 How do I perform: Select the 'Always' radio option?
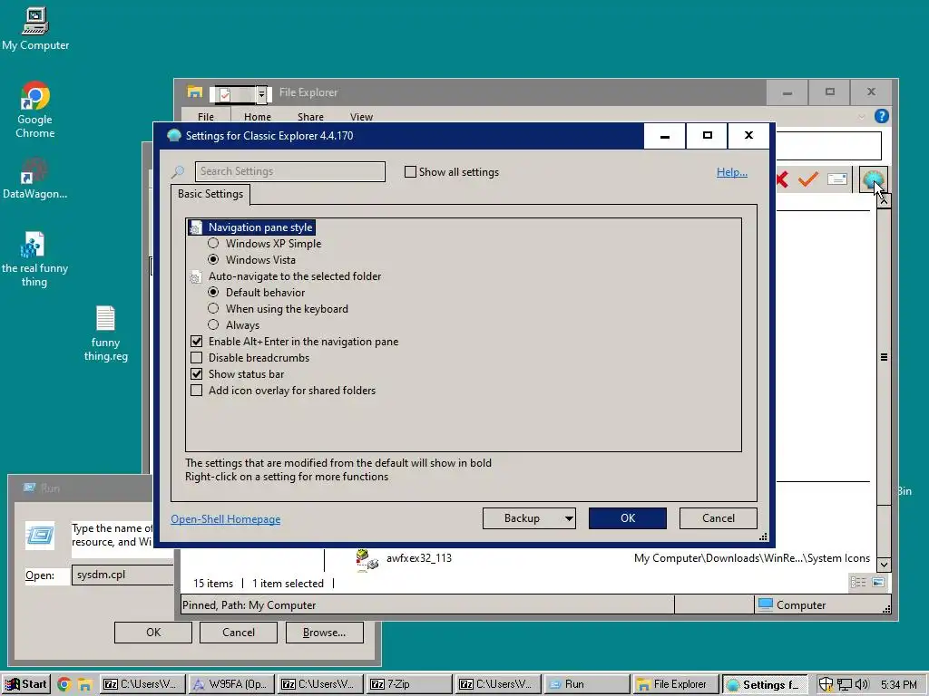point(213,324)
